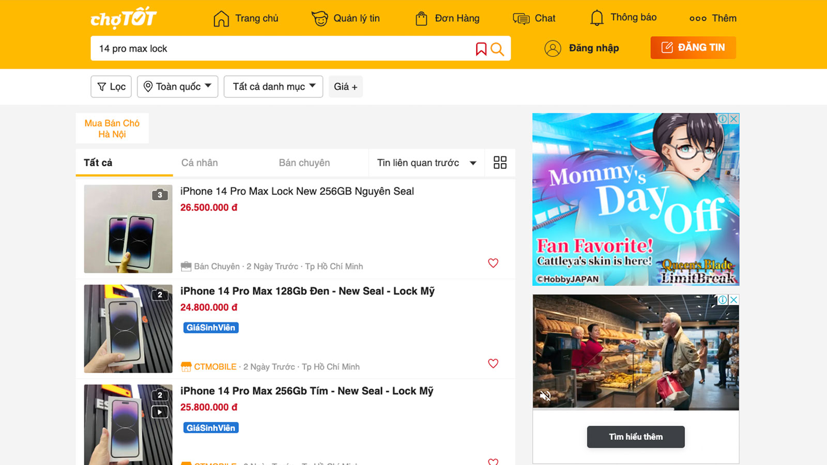Viewport: 827px width, 465px height.
Task: Click the Tìm hiểu thêm button
Action: 636,437
